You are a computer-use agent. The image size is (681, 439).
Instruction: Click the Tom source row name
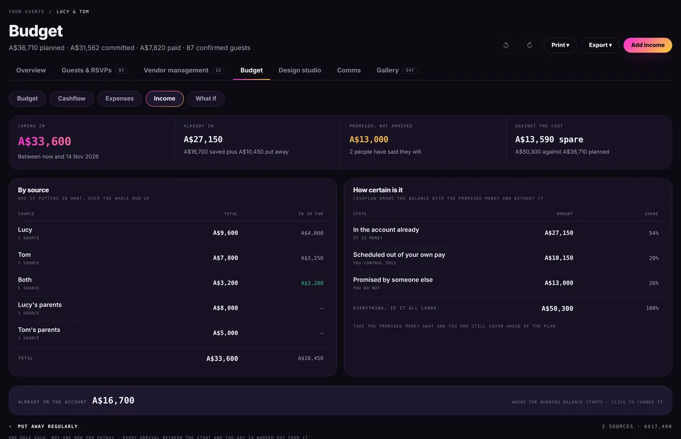coord(24,255)
